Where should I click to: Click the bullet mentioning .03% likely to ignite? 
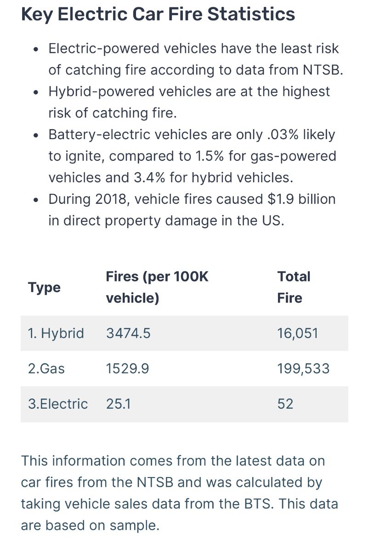tap(193, 156)
